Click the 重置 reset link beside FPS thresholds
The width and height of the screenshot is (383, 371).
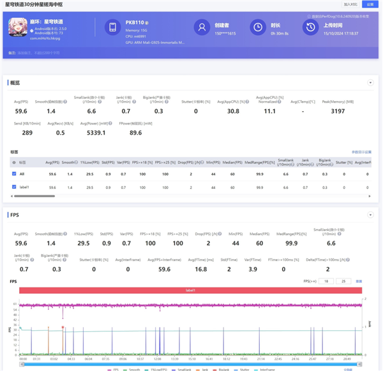tap(359, 281)
